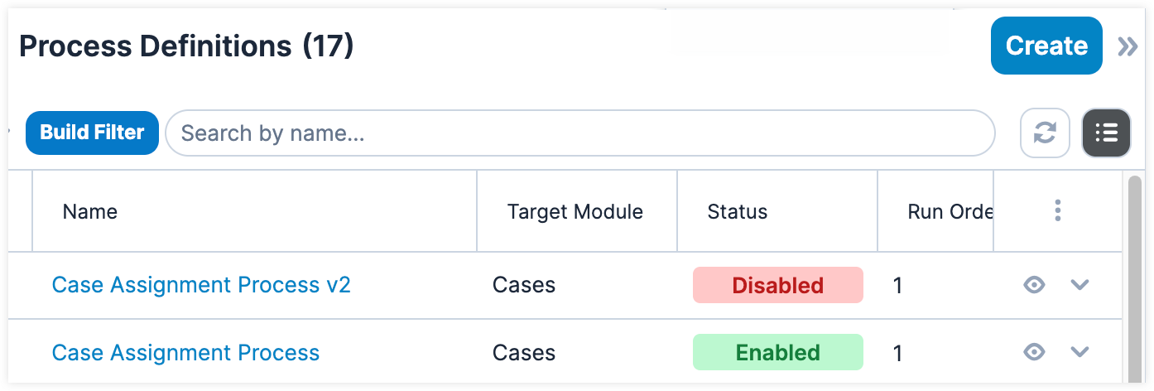Click the Create button
Viewport: 1154px width, 391px height.
[x=1046, y=46]
